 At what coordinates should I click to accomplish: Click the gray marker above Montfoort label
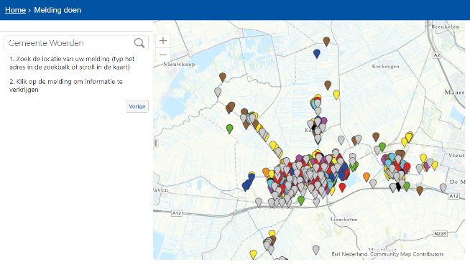click(x=316, y=250)
